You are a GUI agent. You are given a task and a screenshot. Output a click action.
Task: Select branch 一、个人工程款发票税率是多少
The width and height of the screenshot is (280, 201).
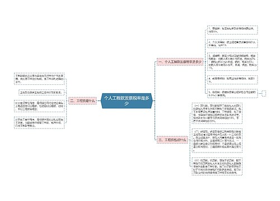180,62
